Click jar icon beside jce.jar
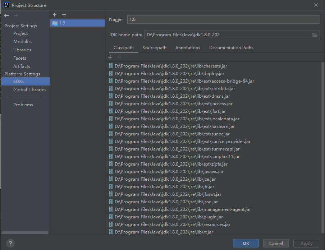 [111, 179]
